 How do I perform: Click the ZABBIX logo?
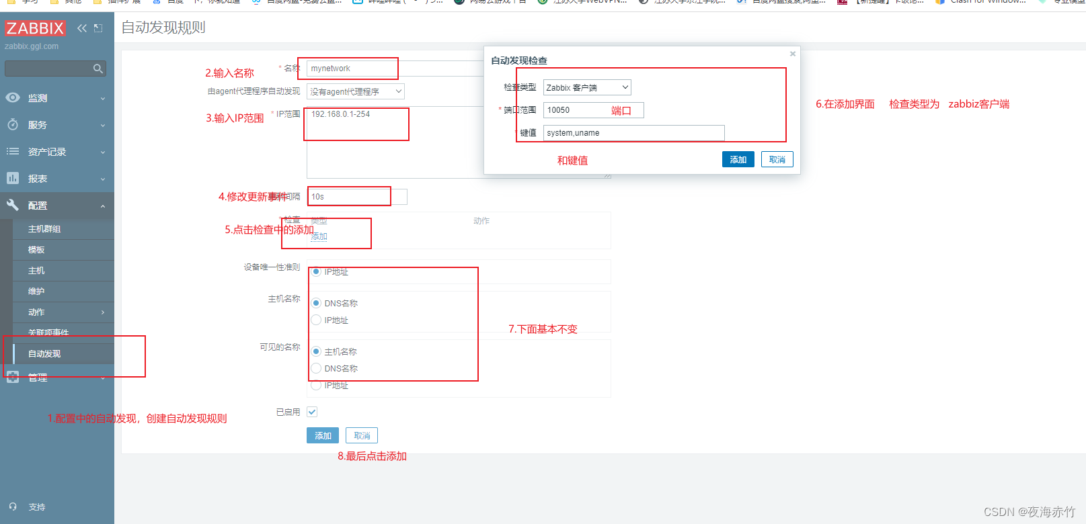tap(35, 28)
